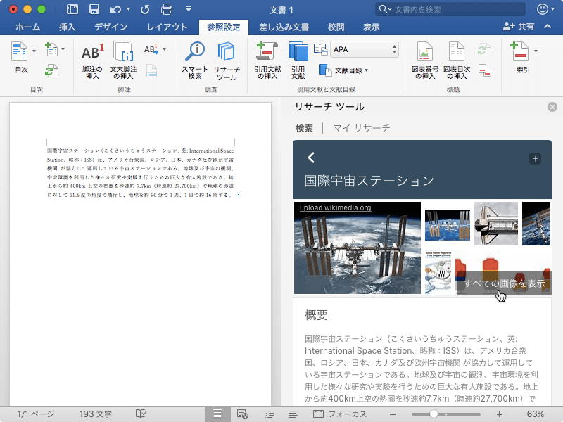Click the 文書内を検索 search field
Image resolution: width=563 pixels, height=422 pixels.
450,9
